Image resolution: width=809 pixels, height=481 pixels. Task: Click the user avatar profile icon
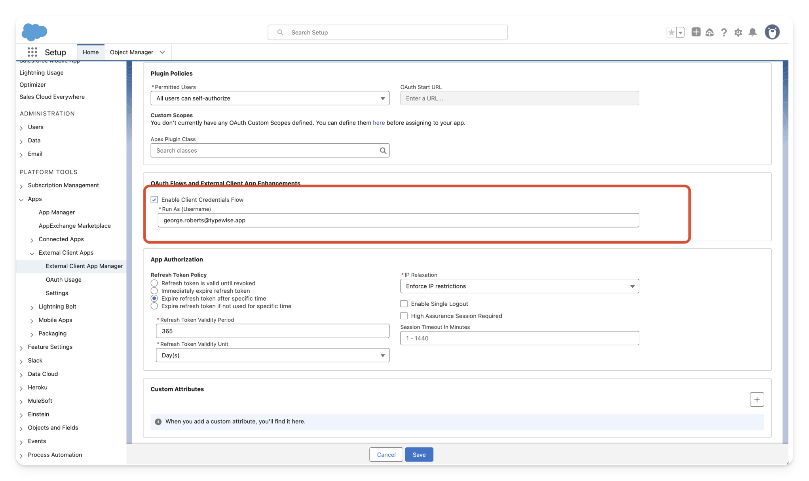(x=772, y=32)
